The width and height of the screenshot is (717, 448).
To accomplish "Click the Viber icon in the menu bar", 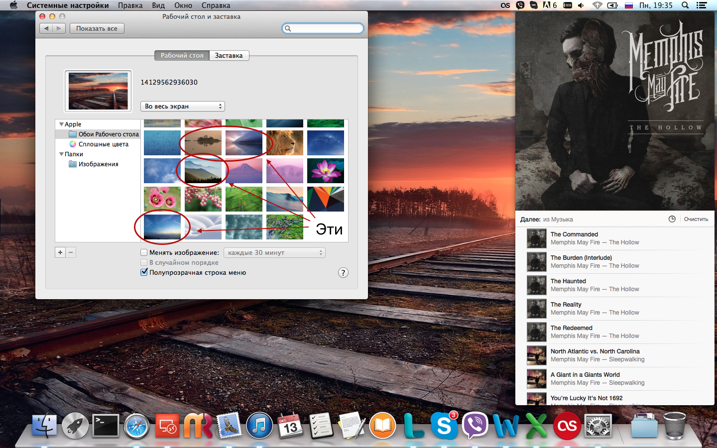I will (x=520, y=5).
